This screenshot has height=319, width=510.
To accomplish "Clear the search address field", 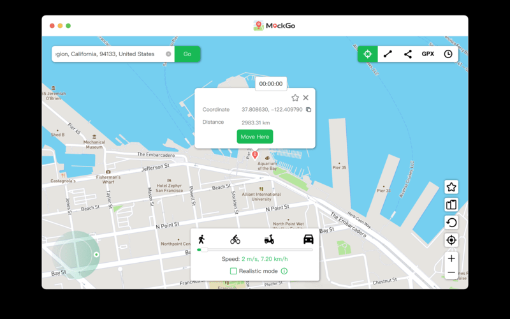I will tap(168, 54).
